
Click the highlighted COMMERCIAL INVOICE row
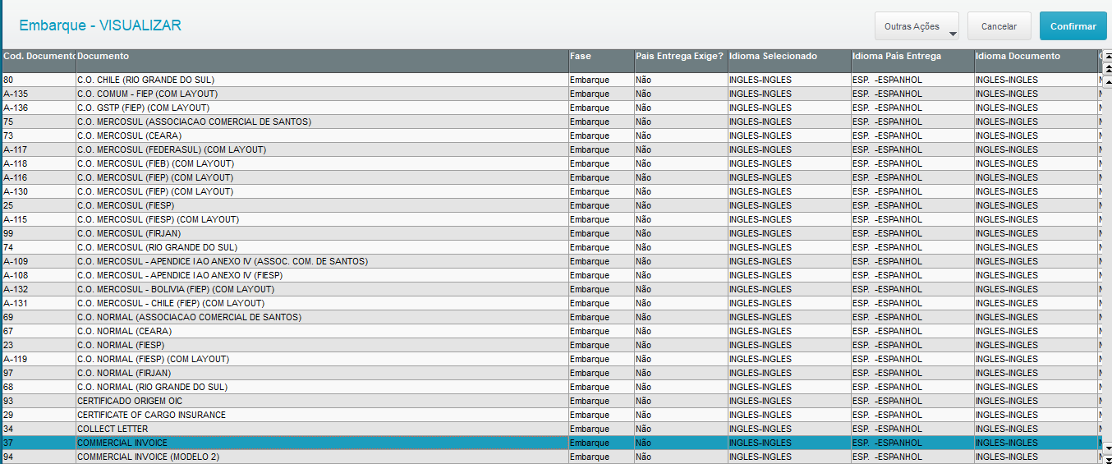pos(550,443)
